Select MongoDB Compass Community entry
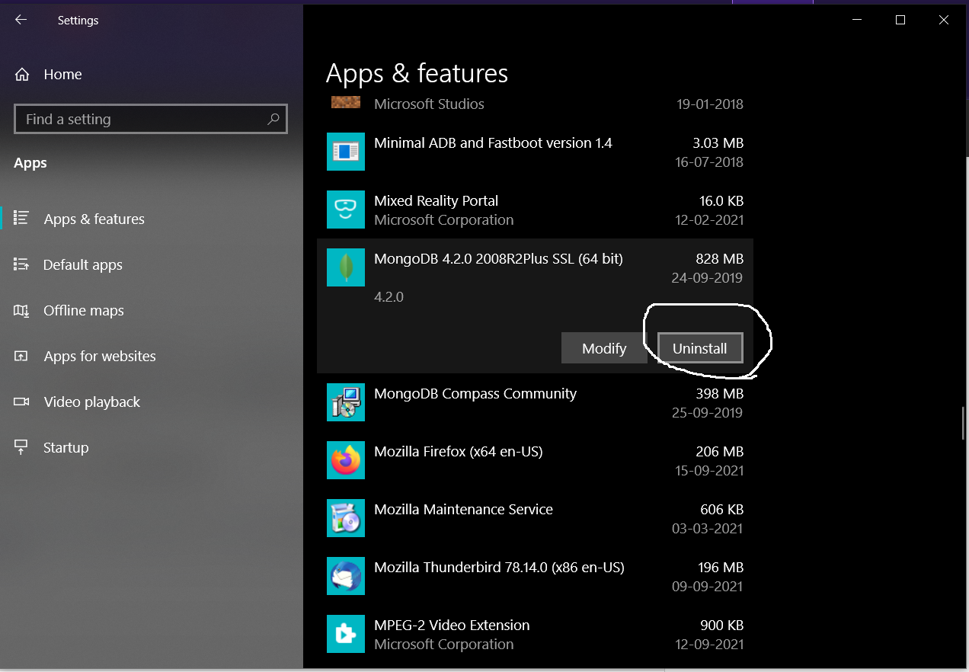969x672 pixels. (x=535, y=402)
